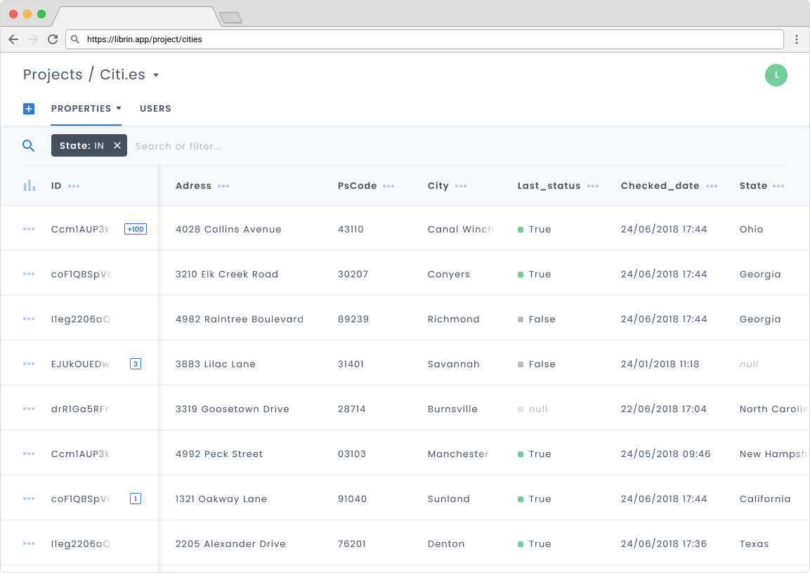Viewport: 810px width, 573px height.
Task: Expand the PROPERTIES tab dropdown arrow
Action: tap(119, 108)
